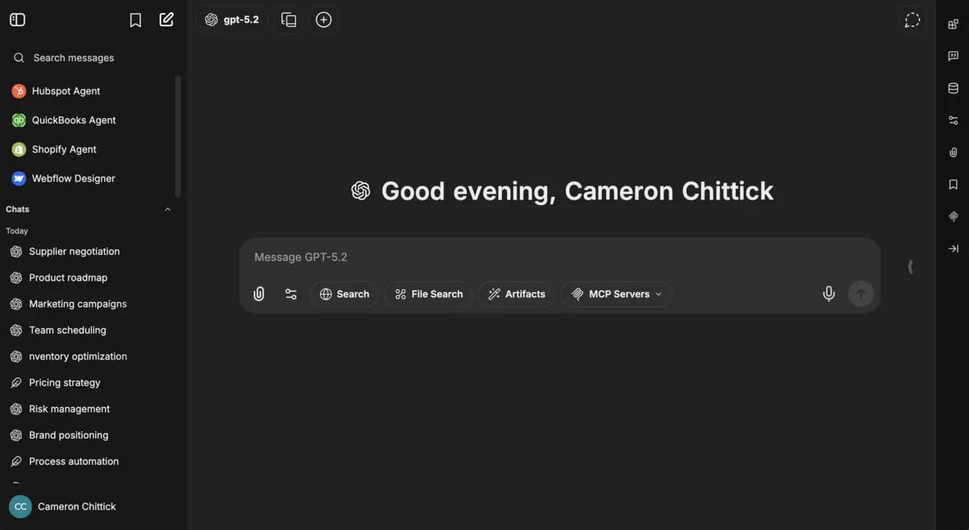Enable File Search in the message bar
Viewport: 969px width, 530px height.
click(x=428, y=293)
